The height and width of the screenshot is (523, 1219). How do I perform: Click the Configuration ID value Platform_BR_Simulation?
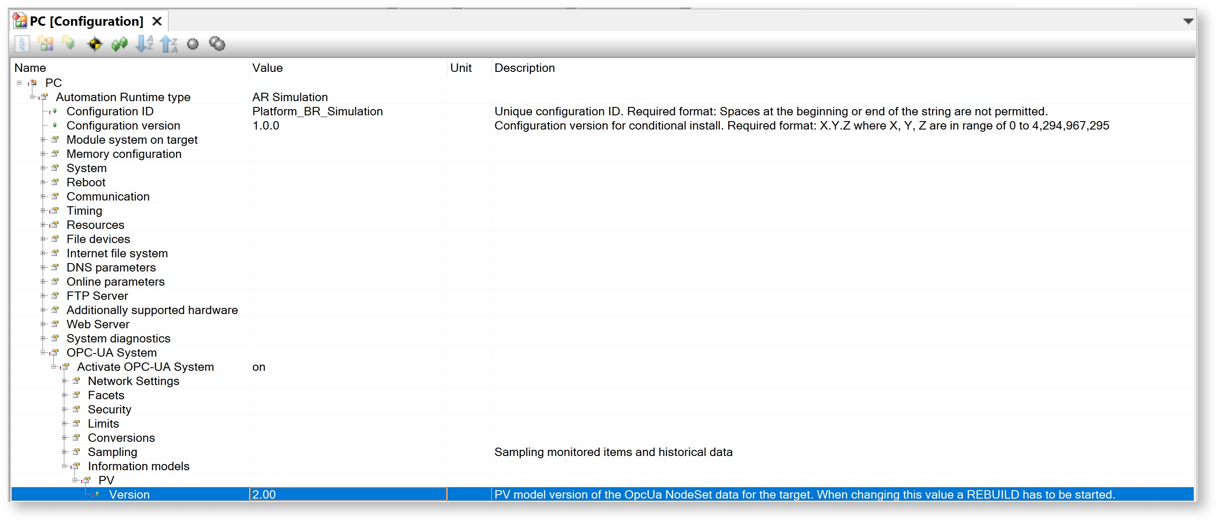[x=317, y=111]
